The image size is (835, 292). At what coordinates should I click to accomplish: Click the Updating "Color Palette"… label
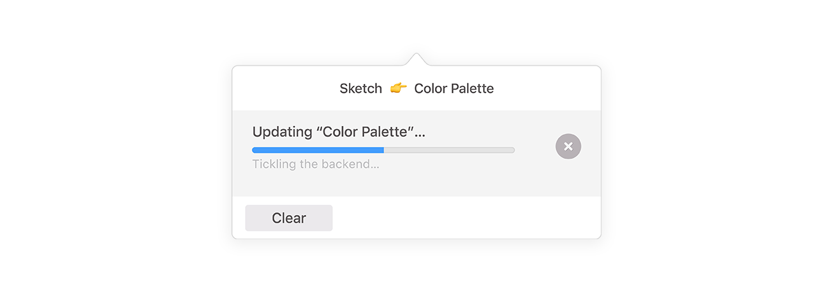(339, 132)
